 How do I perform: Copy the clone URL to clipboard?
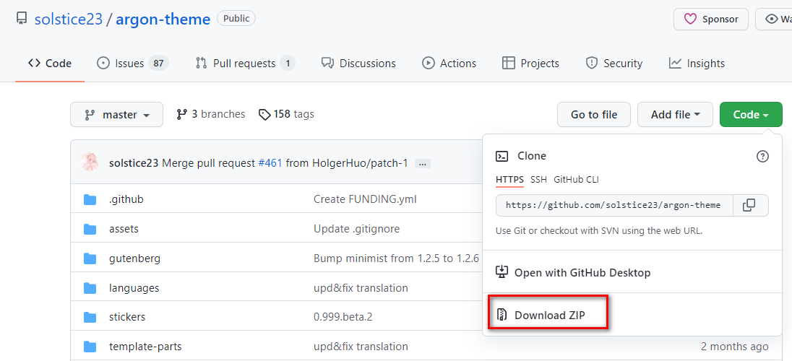coord(750,206)
